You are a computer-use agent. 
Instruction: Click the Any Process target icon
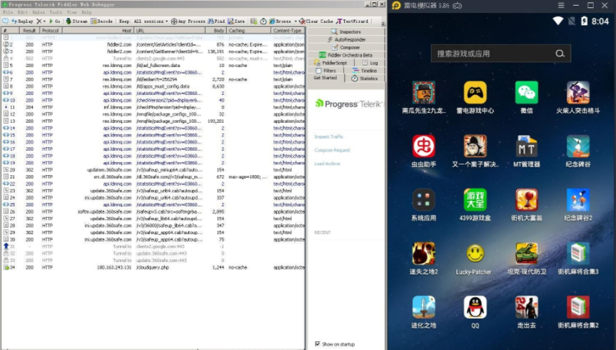(x=174, y=21)
